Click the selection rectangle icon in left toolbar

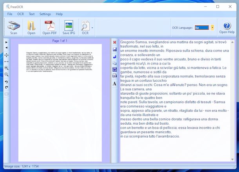[x=6, y=94]
